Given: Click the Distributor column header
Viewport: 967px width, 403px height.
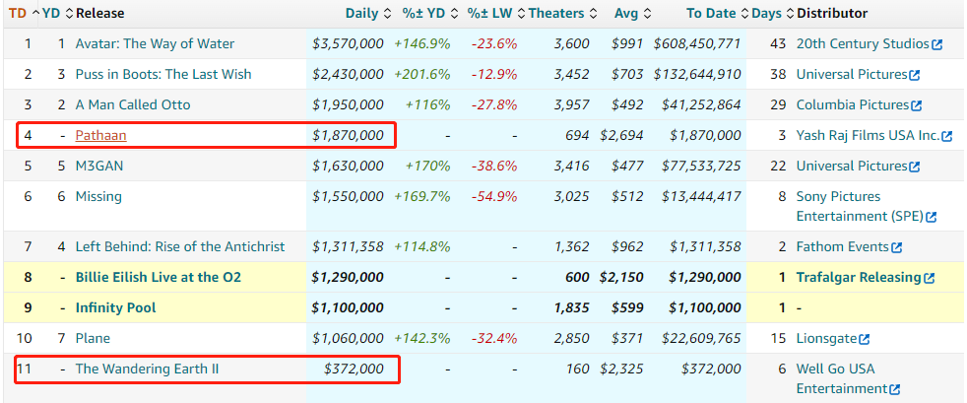Looking at the screenshot, I should (x=832, y=13).
